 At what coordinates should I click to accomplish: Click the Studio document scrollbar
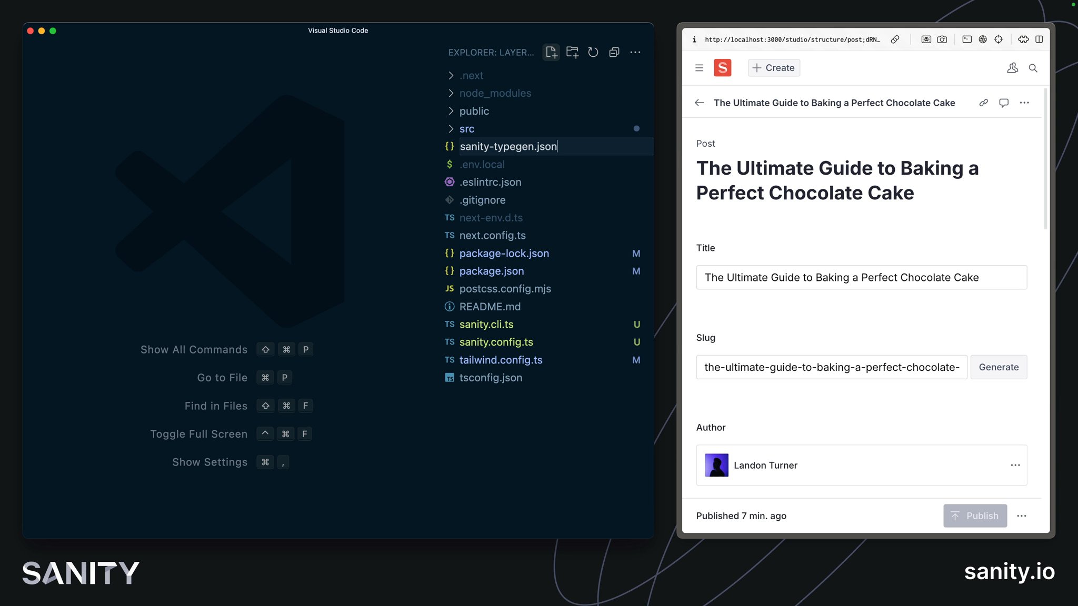coord(1046,159)
